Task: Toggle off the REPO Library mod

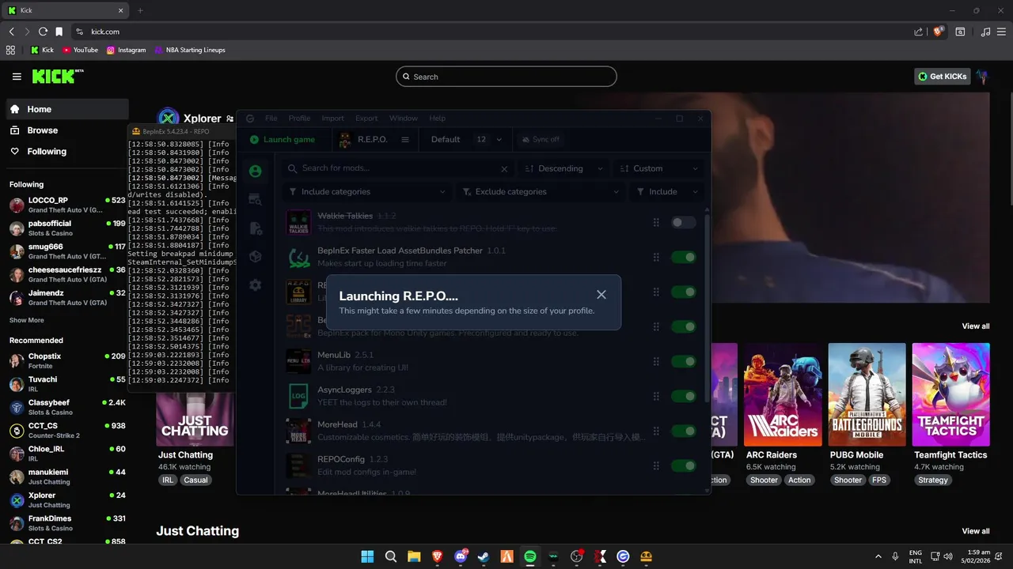Action: [x=683, y=292]
